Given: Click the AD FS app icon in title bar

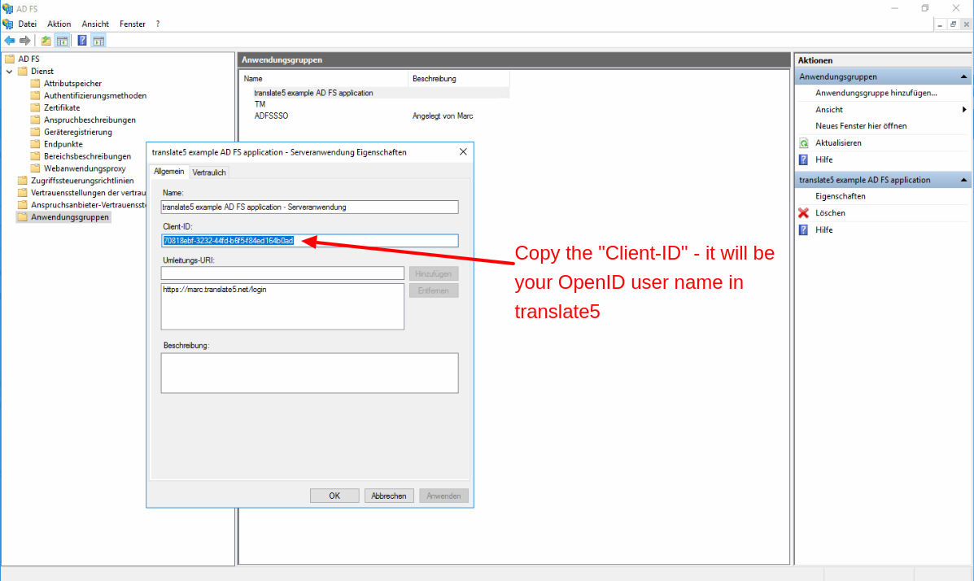Looking at the screenshot, I should tap(7, 9).
